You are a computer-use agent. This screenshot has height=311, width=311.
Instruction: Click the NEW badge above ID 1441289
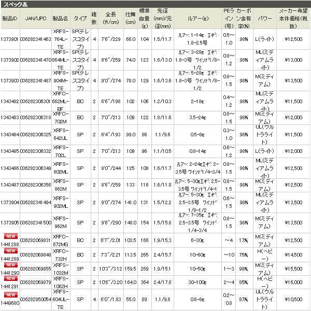[11, 251]
